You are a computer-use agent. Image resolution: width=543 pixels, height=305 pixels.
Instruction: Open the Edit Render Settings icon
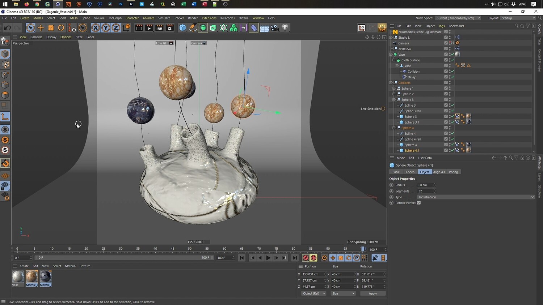(x=169, y=28)
